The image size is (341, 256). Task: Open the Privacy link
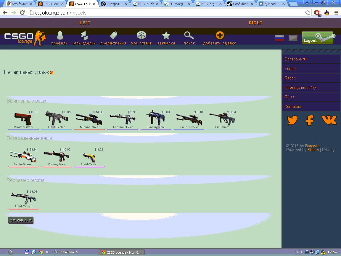pos(328,150)
